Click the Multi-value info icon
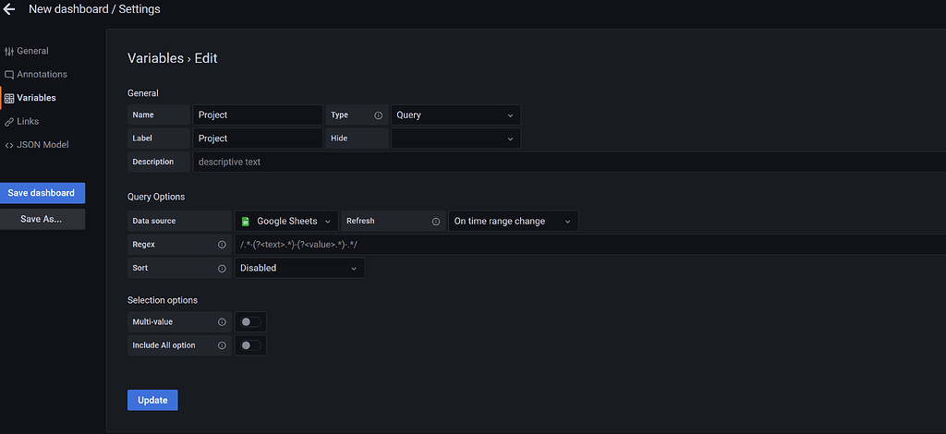 [x=222, y=322]
